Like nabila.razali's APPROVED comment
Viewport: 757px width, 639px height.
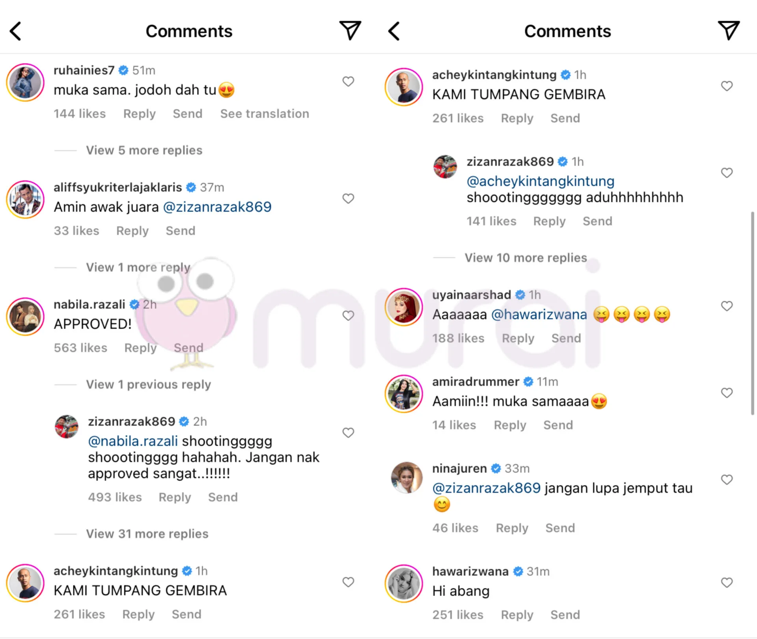click(x=348, y=315)
